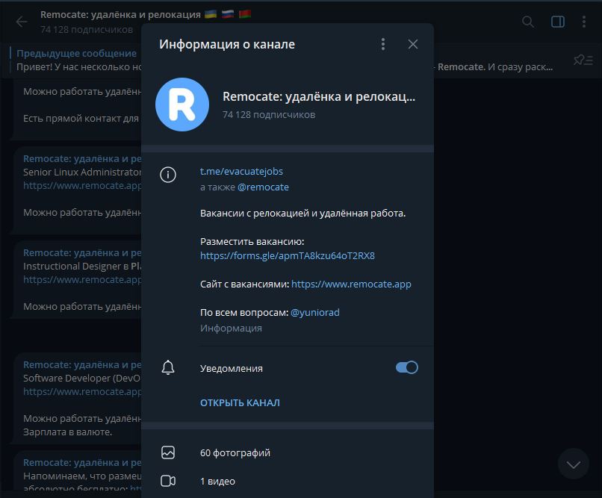Click the photos icon beside 60 фотографий

(168, 452)
